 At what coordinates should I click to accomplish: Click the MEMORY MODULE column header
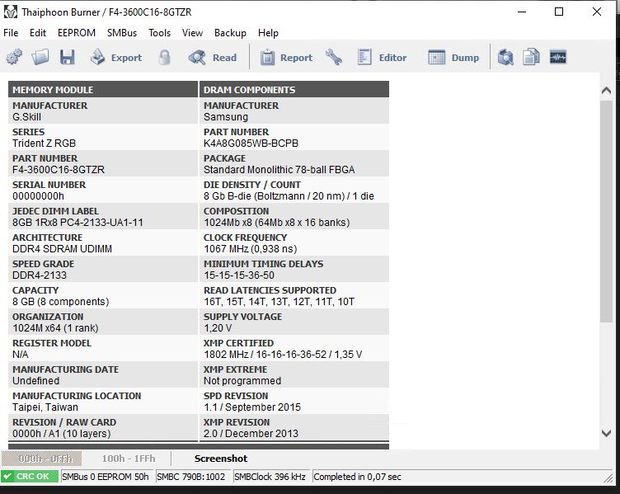tap(103, 90)
